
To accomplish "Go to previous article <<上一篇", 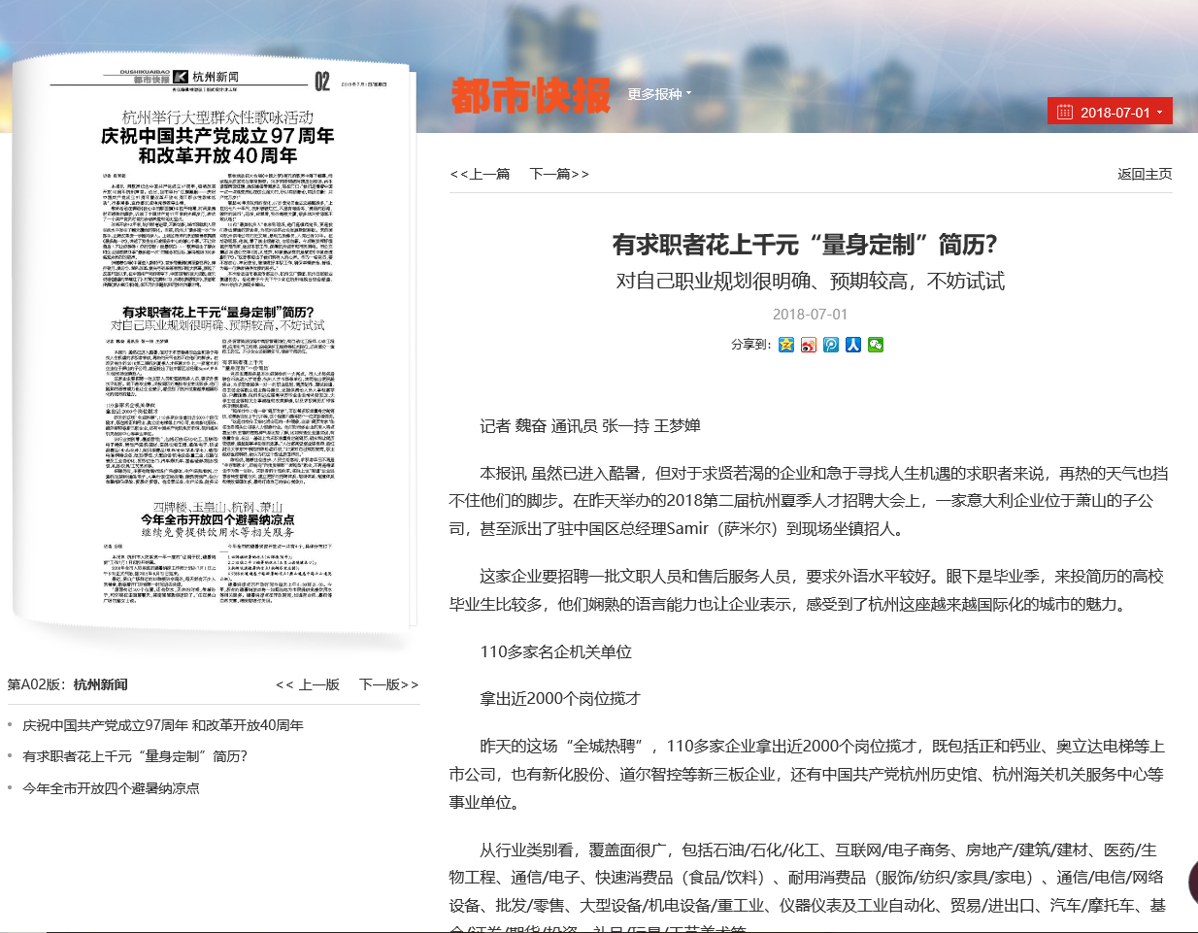I will [x=480, y=174].
